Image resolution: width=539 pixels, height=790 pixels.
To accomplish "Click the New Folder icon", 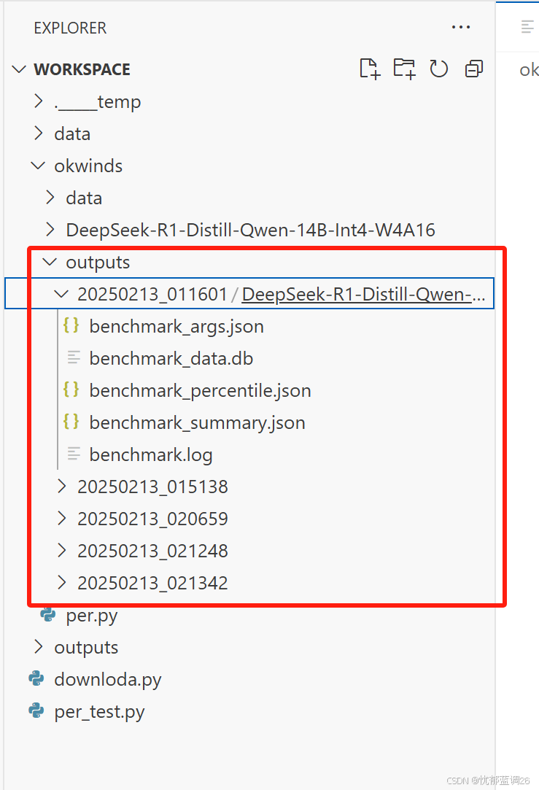I will click(404, 69).
